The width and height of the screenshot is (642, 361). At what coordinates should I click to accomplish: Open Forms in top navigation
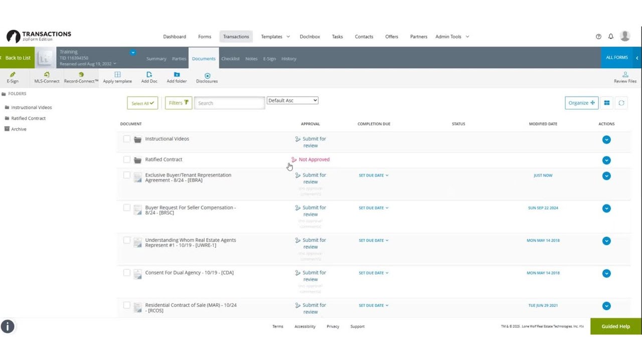205,37
